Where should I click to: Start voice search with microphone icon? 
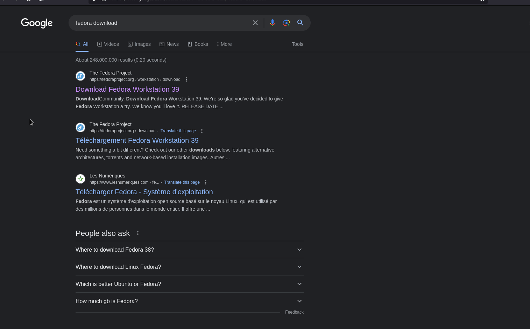tap(272, 23)
